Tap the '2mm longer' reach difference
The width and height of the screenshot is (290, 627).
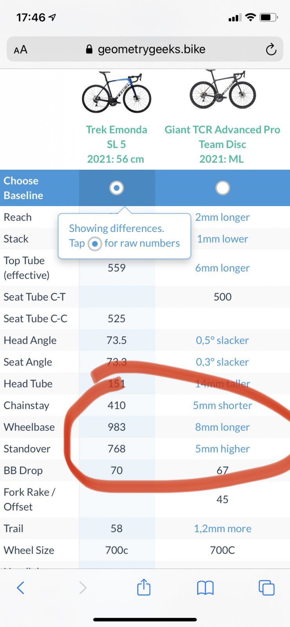pos(222,217)
